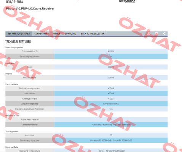Viewport: 182px width, 152px height.
Task: Switch to Technical Features tab
Action: 19,33
